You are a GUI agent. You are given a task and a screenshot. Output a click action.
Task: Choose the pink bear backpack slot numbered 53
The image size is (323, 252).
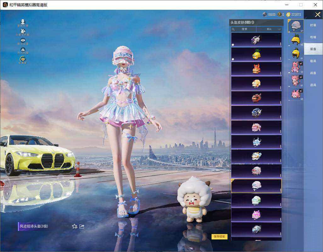[296, 67]
